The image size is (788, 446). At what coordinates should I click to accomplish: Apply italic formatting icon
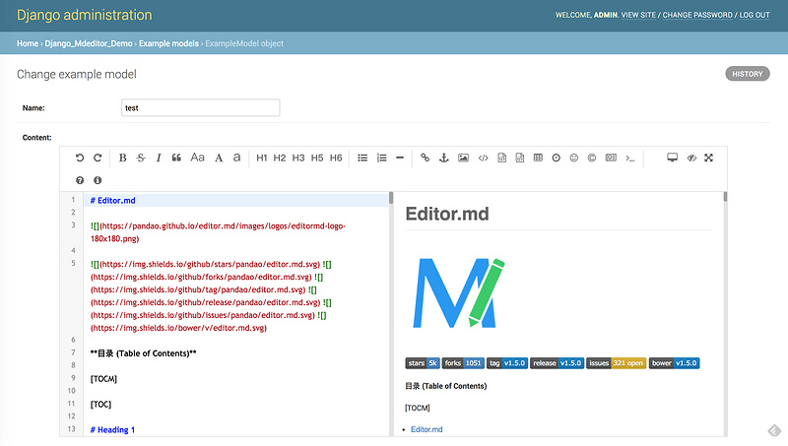point(159,158)
